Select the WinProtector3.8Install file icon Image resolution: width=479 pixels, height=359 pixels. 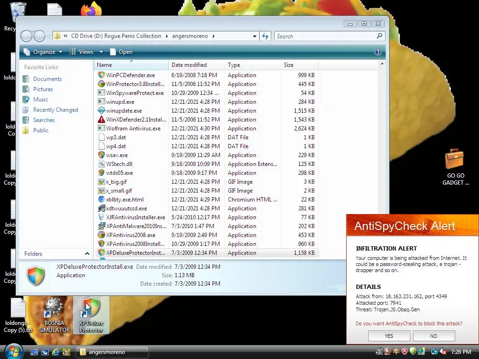tap(102, 84)
